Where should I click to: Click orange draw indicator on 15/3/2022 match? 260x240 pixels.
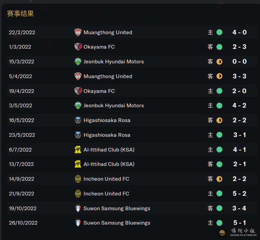coord(219,62)
